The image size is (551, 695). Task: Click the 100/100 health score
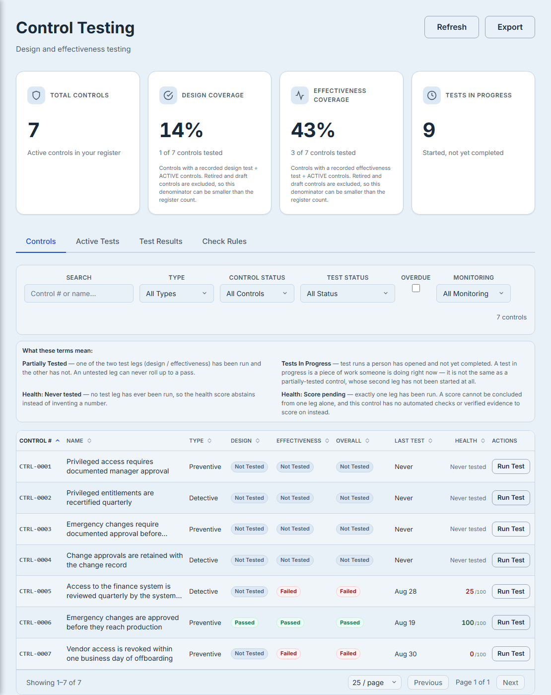point(474,622)
